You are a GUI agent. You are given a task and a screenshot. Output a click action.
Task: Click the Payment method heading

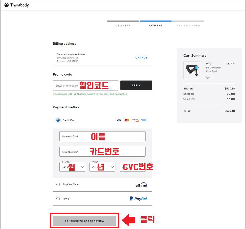pyautogui.click(x=67, y=107)
